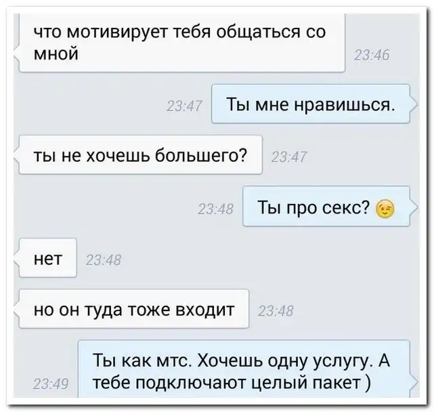Select the 'Ты как мтс' message bubble
Screen dimensions: 434x412
coord(244,369)
